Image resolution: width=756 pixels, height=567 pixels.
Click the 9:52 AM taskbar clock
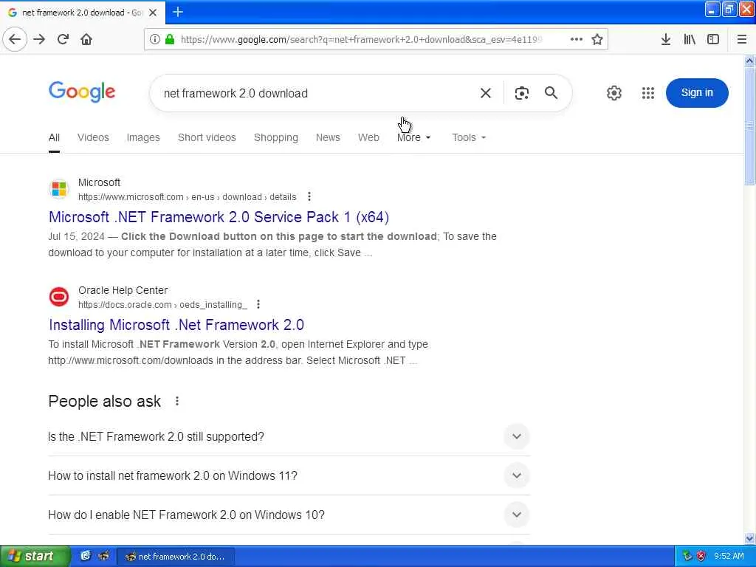(x=729, y=556)
